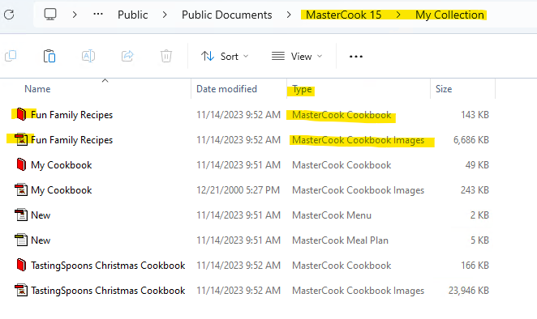The width and height of the screenshot is (537, 319).
Task: Navigate to Public Documents breadcrumb
Action: 226,15
